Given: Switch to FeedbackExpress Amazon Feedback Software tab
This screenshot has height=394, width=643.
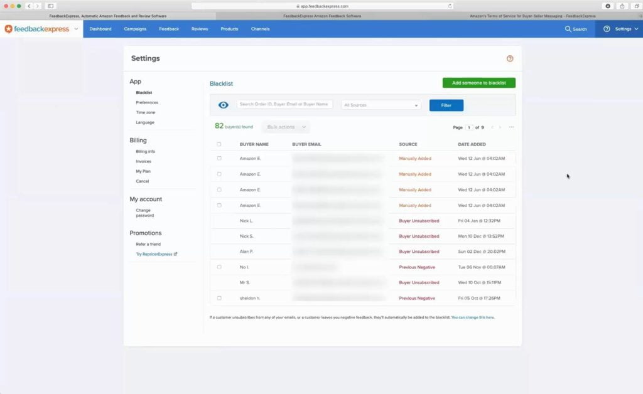Looking at the screenshot, I should click(x=322, y=16).
